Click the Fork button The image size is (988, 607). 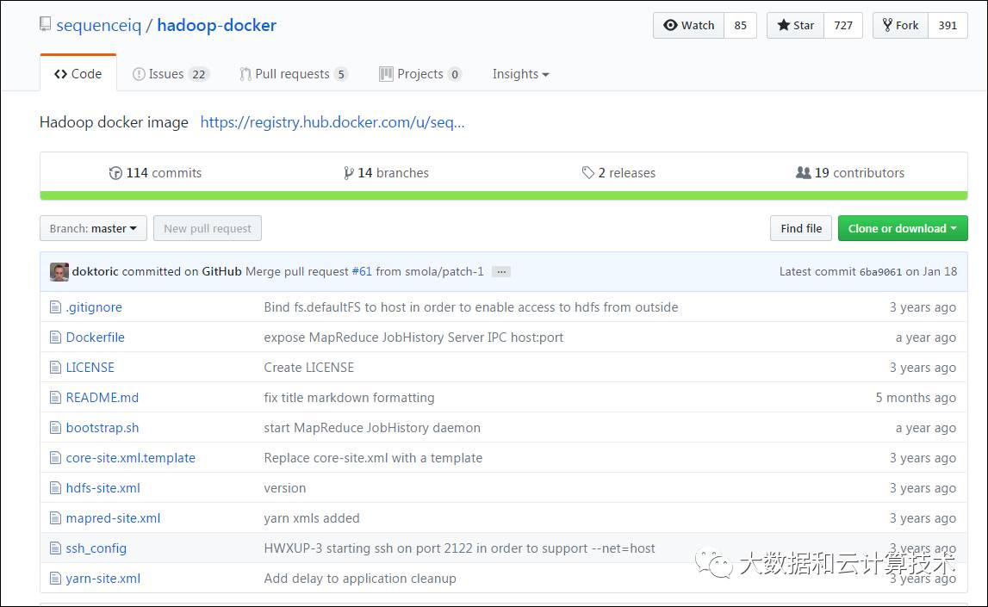pyautogui.click(x=900, y=25)
